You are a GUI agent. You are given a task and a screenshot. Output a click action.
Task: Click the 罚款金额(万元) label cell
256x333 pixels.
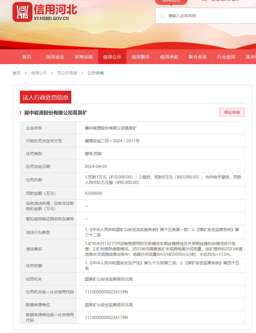(48, 193)
